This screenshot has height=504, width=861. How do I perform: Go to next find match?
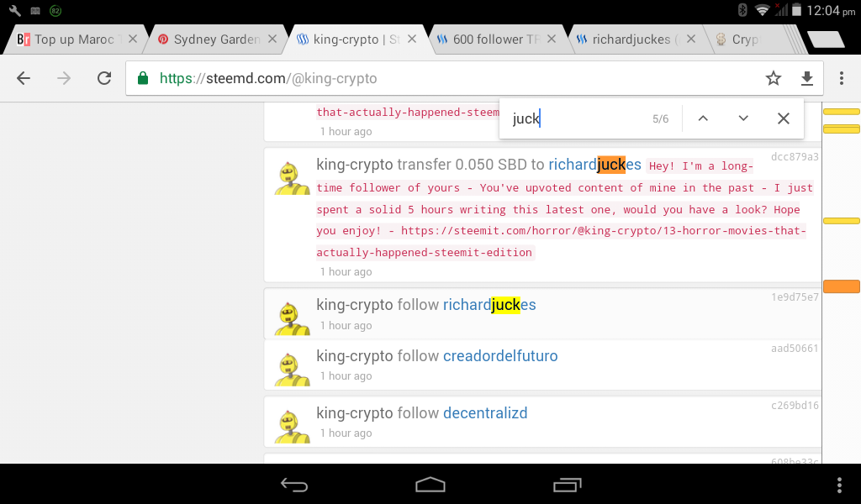click(743, 118)
